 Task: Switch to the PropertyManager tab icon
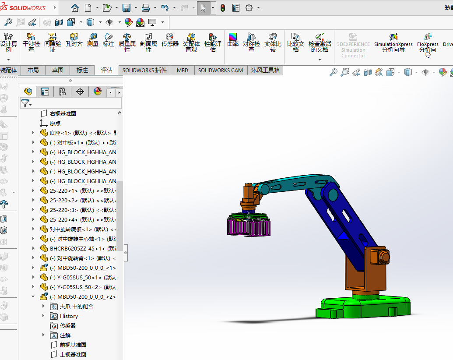[x=45, y=92]
